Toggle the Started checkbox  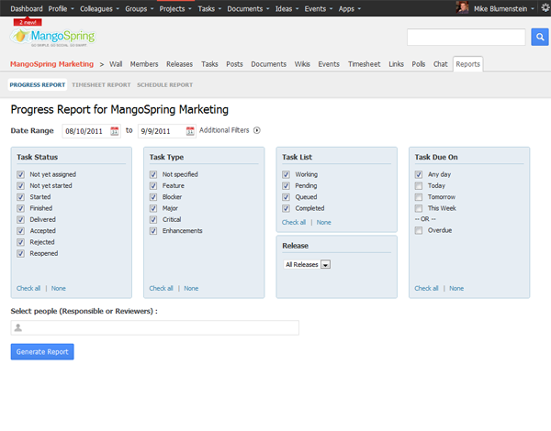click(21, 197)
